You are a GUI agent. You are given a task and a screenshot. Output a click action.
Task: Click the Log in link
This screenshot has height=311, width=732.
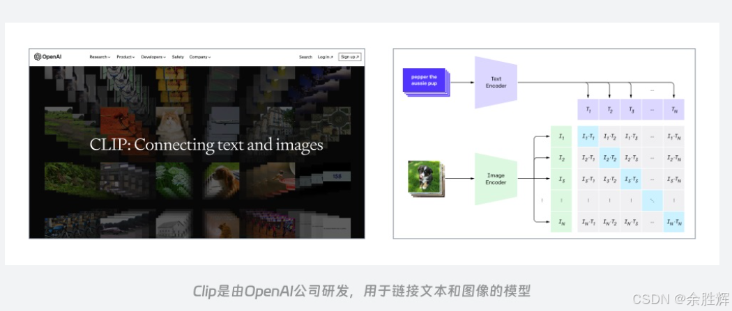[x=326, y=57]
